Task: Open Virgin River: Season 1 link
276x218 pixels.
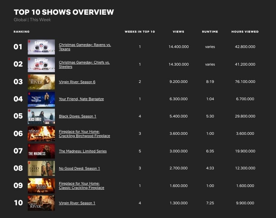Action: tap(77, 203)
